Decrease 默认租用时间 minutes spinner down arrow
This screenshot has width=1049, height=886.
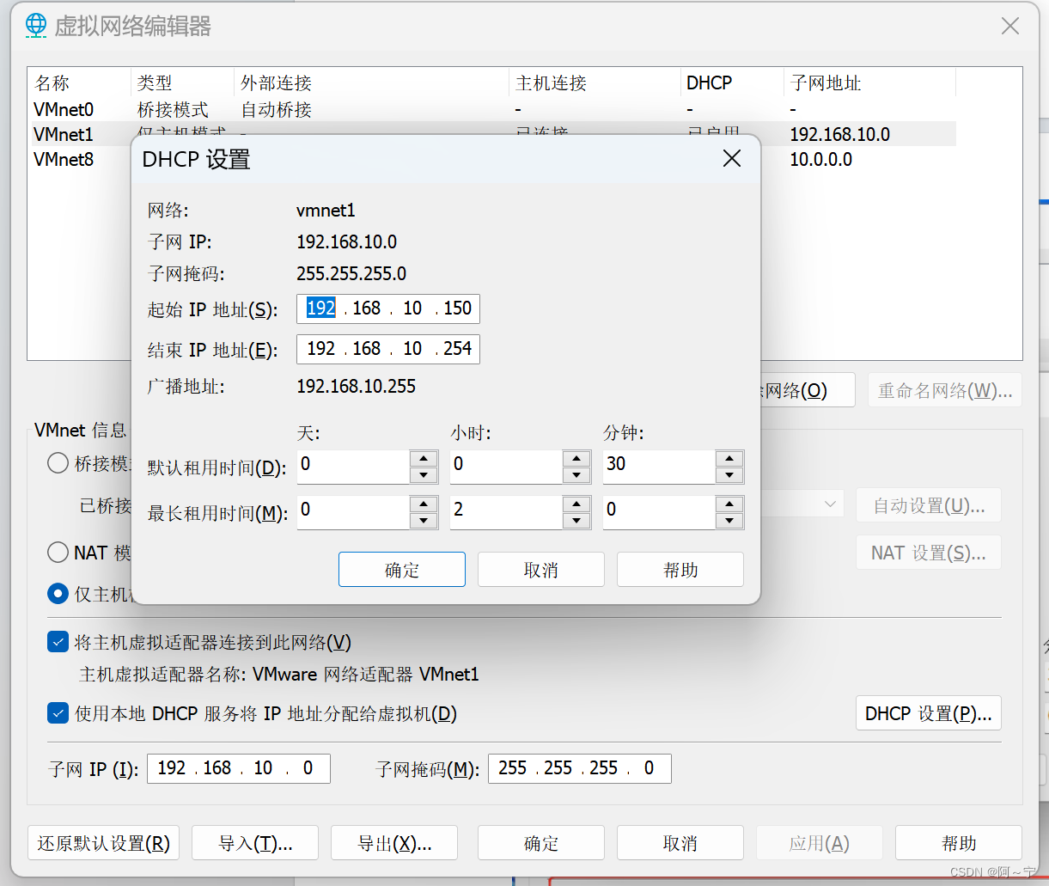[729, 475]
